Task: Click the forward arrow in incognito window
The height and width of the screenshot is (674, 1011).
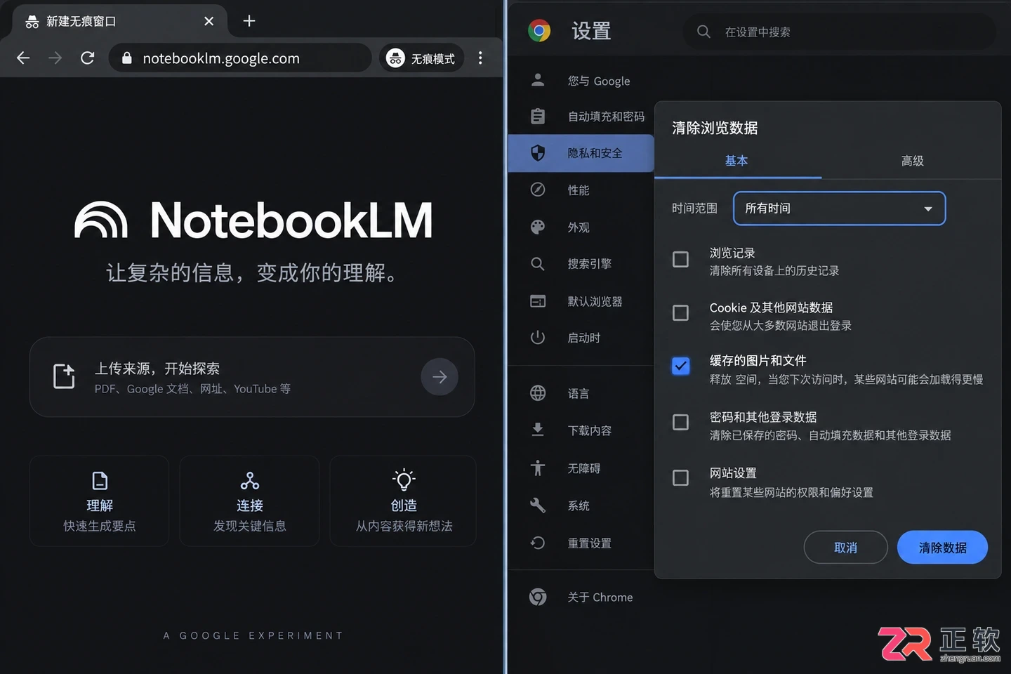Action: tap(55, 58)
